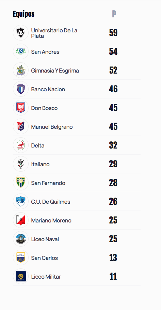The image size is (161, 310).
Task: Go to the Delta team name
Action: pyautogui.click(x=38, y=145)
